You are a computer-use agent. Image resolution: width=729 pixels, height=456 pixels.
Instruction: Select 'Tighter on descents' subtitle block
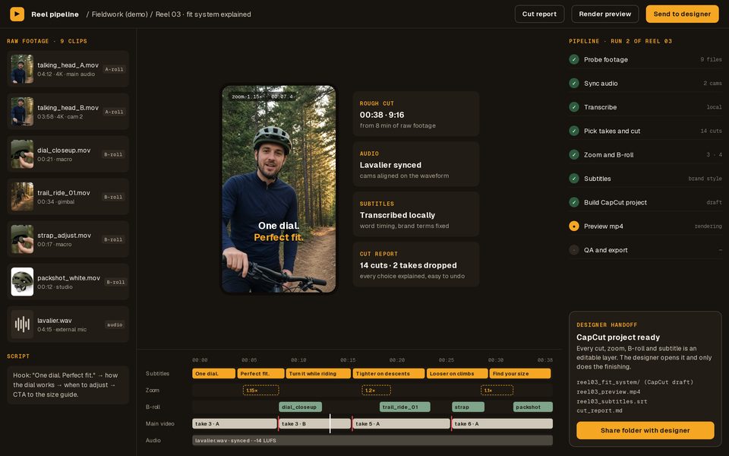(388, 374)
